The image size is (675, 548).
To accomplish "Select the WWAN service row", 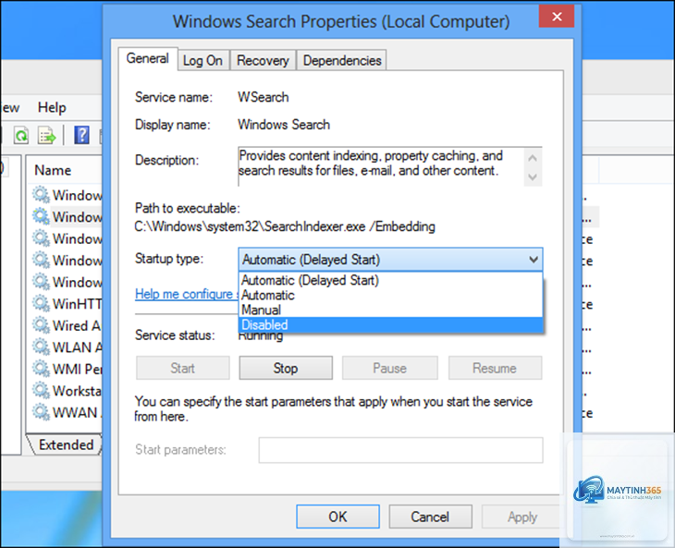I will [x=67, y=412].
